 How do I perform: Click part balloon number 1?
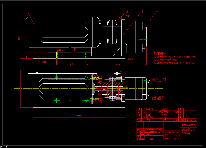pyautogui.click(x=27, y=12)
